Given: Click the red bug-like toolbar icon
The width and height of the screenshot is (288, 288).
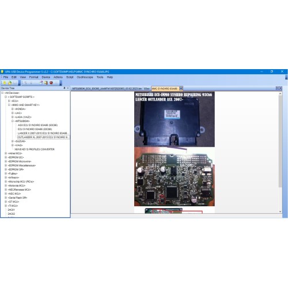Looking at the screenshot, I should 51,83.
